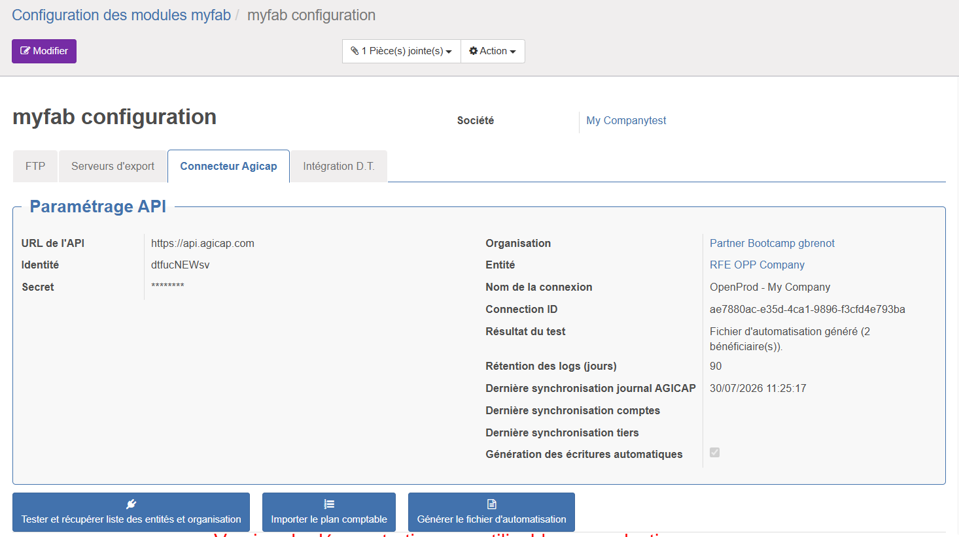Click the Identité value dtfucNEWsv
Screen dimensions: 959x537
coord(181,265)
